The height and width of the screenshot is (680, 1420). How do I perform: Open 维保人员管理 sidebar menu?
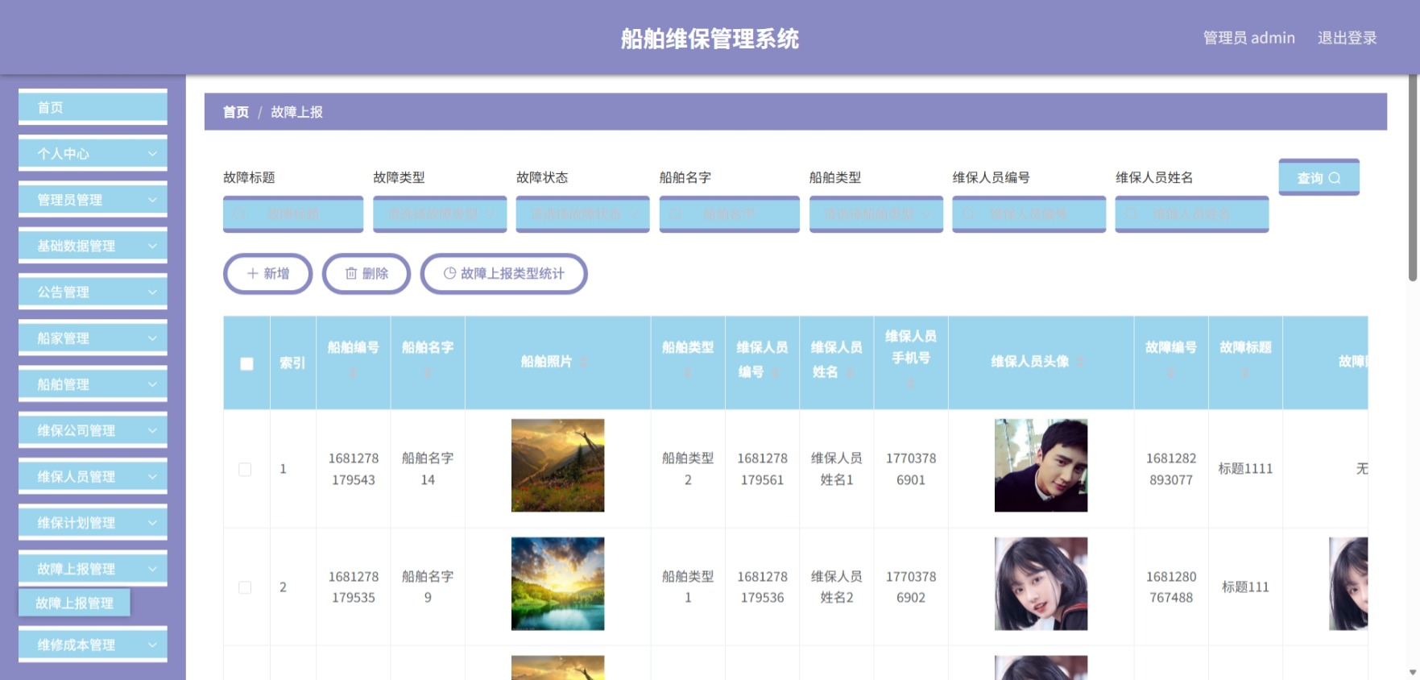coord(93,476)
